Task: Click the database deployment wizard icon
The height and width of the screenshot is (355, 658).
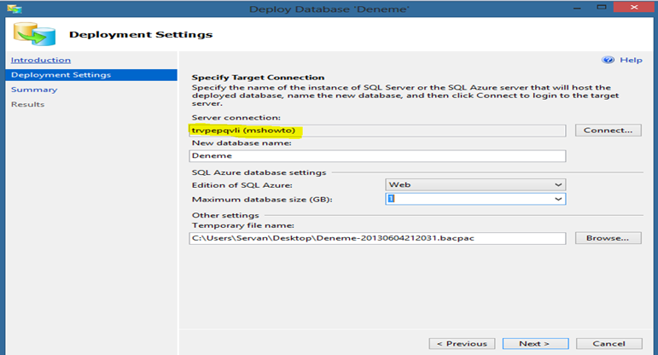Action: tap(34, 34)
